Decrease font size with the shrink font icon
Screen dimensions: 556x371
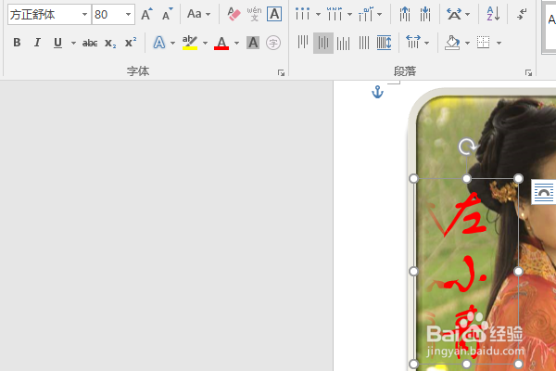167,14
